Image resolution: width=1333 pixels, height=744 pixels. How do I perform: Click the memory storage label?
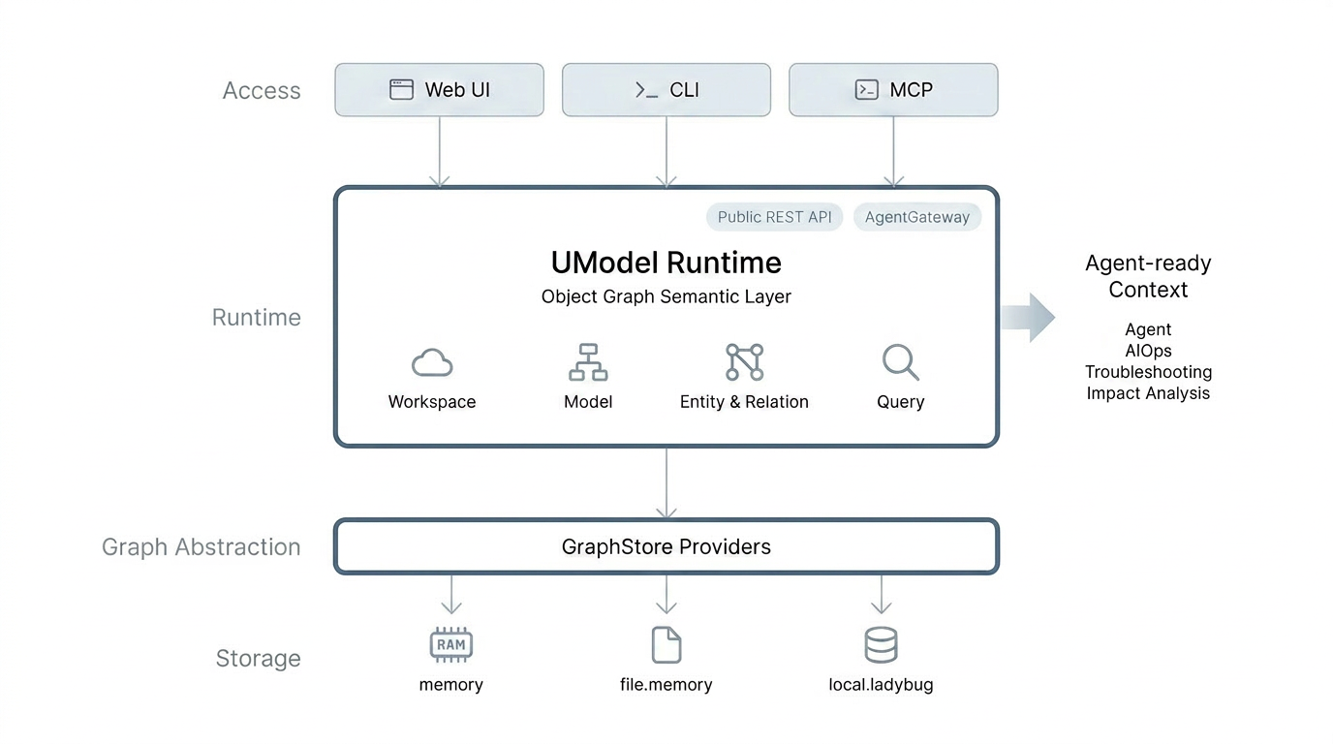coord(451,685)
